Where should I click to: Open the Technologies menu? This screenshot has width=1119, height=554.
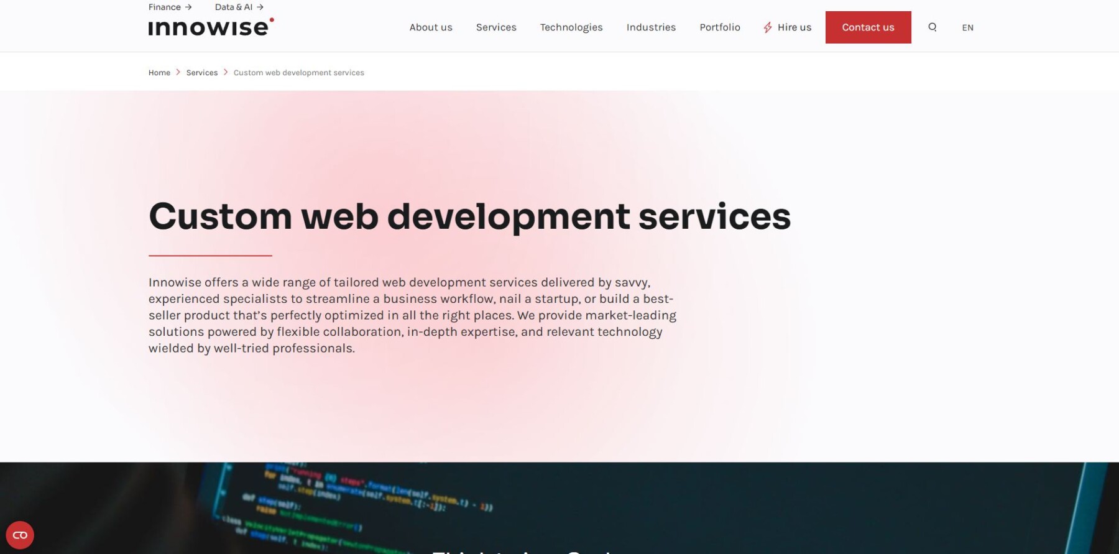[571, 27]
